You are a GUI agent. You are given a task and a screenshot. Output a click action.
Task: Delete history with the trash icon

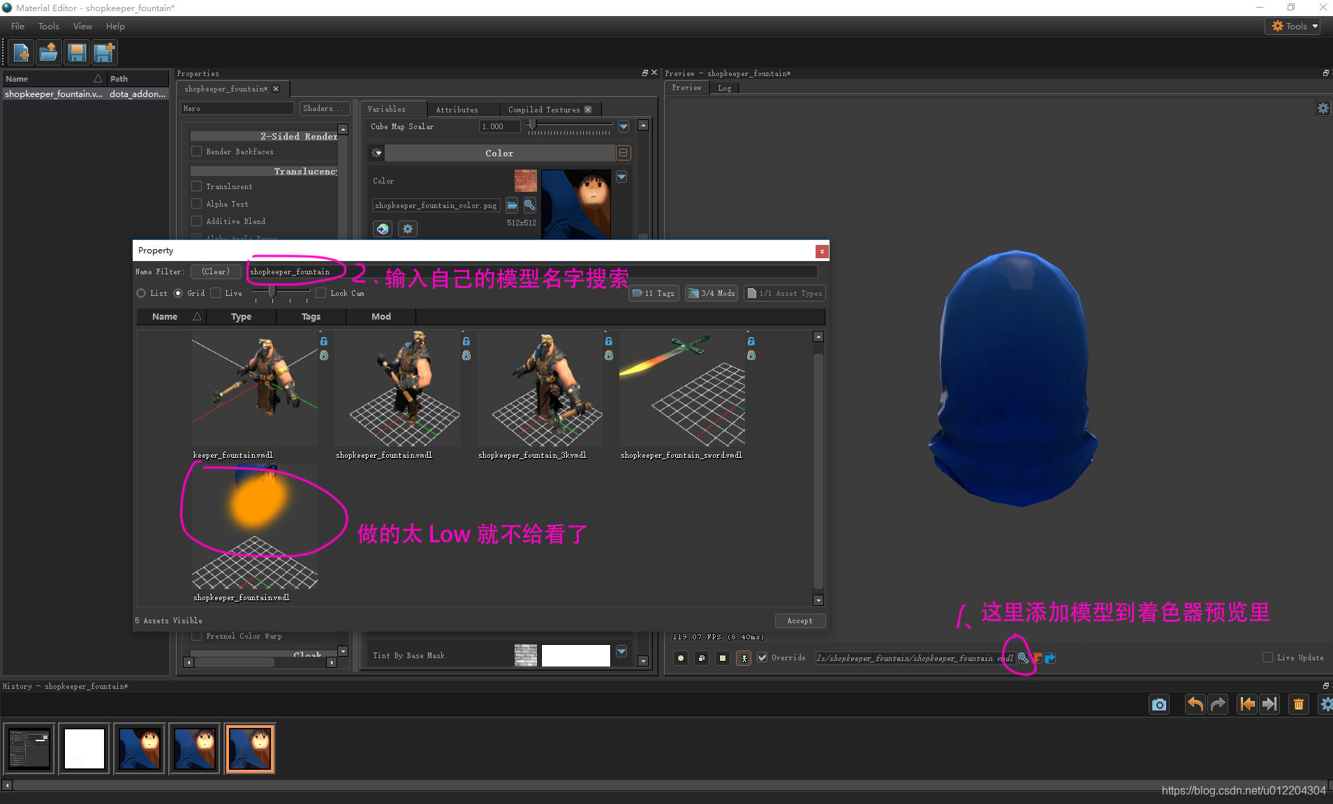1299,704
